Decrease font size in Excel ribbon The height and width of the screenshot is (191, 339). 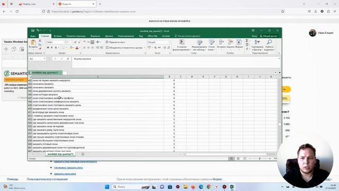point(79,42)
